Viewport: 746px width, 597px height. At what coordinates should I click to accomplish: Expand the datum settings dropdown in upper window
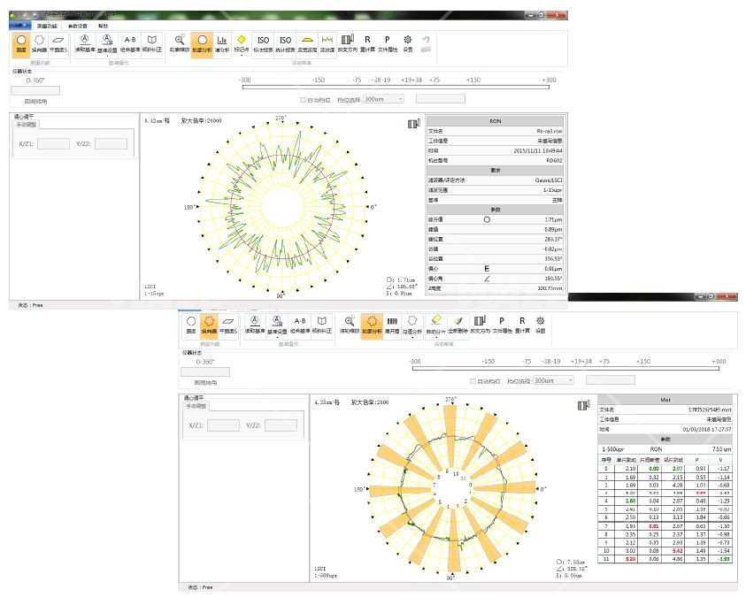108,56
